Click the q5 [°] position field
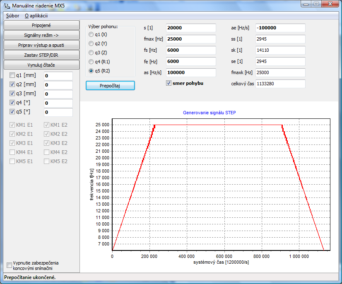342x284 pixels. [58, 113]
